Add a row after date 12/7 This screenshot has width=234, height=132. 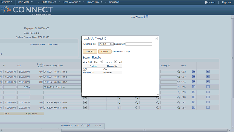194,102
